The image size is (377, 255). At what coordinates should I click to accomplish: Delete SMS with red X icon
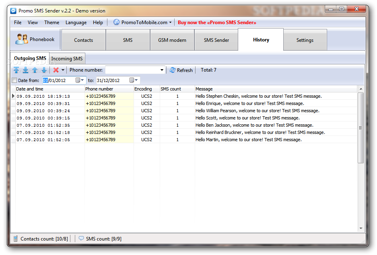pyautogui.click(x=56, y=70)
